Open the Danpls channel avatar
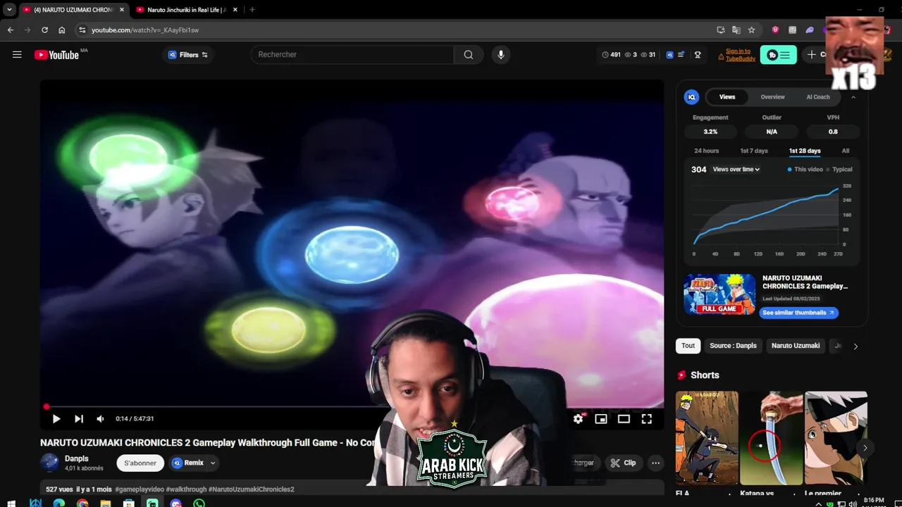 pyautogui.click(x=49, y=463)
